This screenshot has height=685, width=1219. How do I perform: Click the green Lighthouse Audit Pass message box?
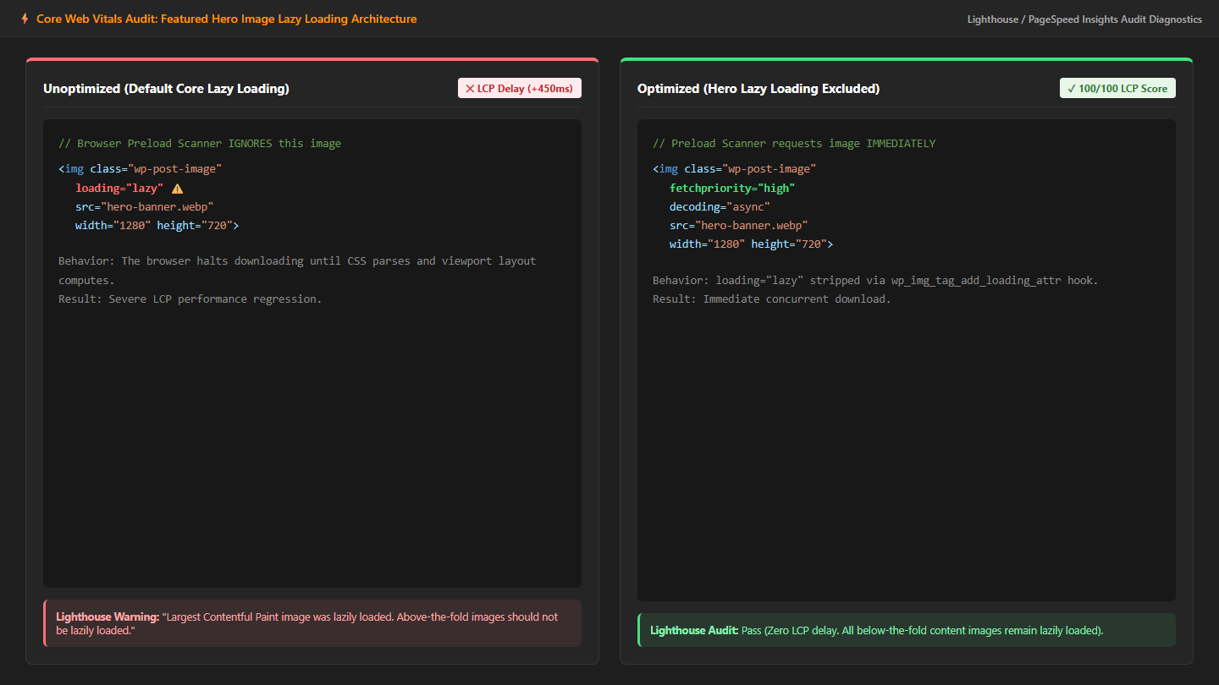pyautogui.click(x=907, y=630)
